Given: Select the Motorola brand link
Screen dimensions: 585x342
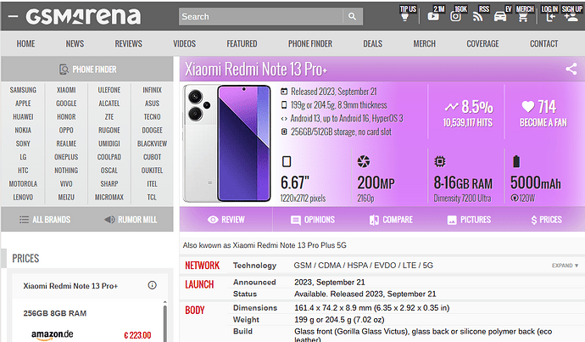Looking at the screenshot, I should [23, 183].
